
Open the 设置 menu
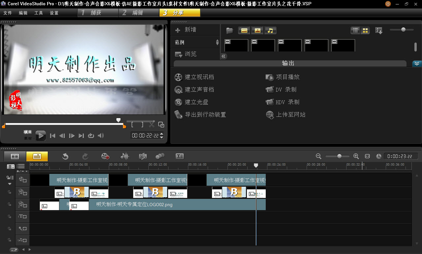(x=54, y=13)
